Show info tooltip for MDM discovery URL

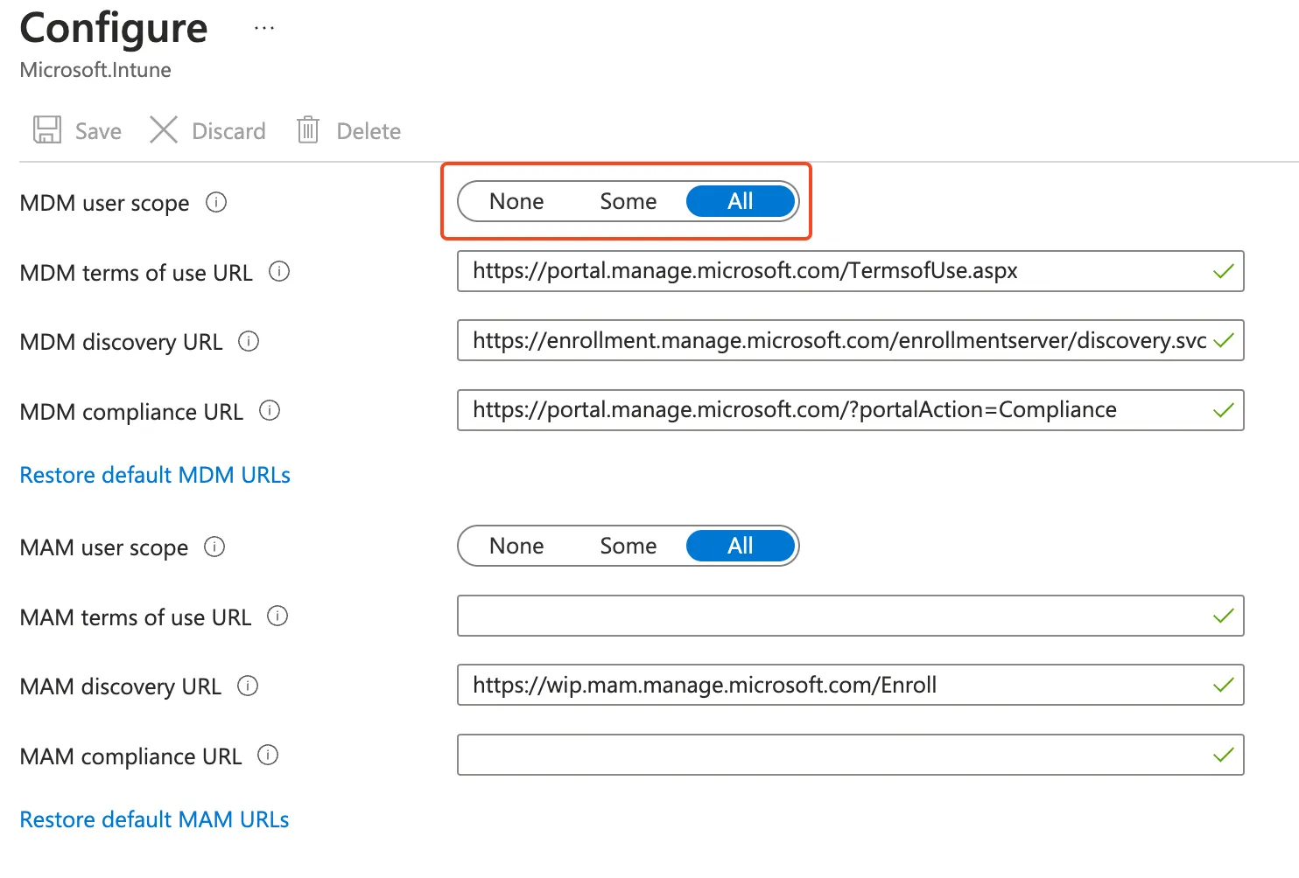tap(249, 341)
